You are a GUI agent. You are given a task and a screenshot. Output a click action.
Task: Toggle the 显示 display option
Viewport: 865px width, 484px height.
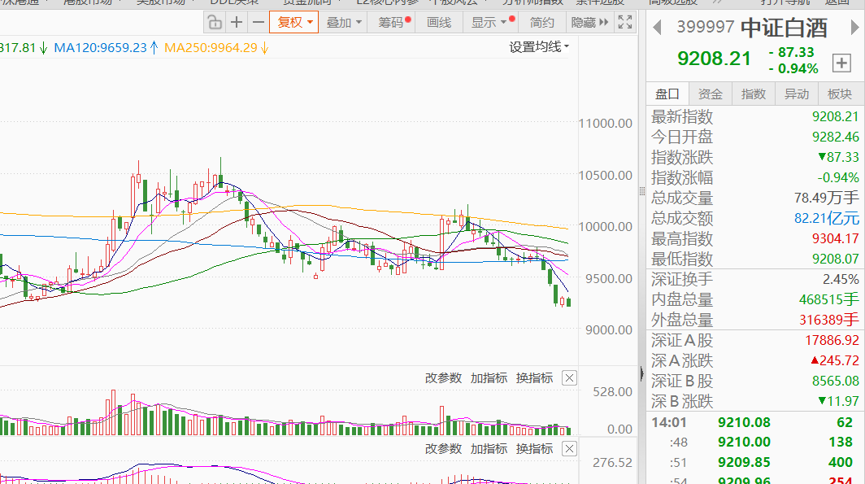point(485,22)
